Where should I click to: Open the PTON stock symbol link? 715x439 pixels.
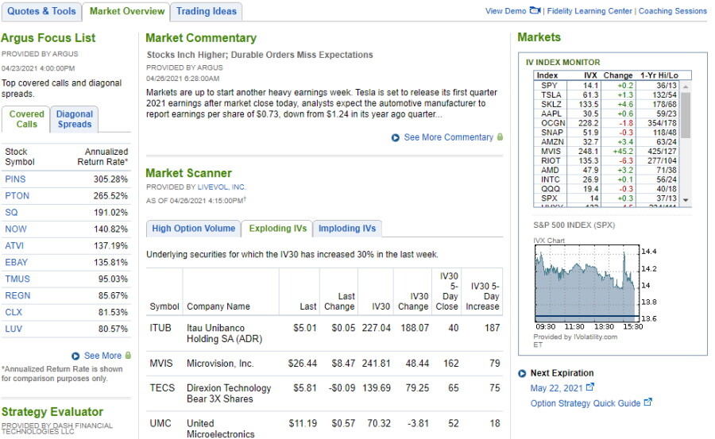pos(17,195)
